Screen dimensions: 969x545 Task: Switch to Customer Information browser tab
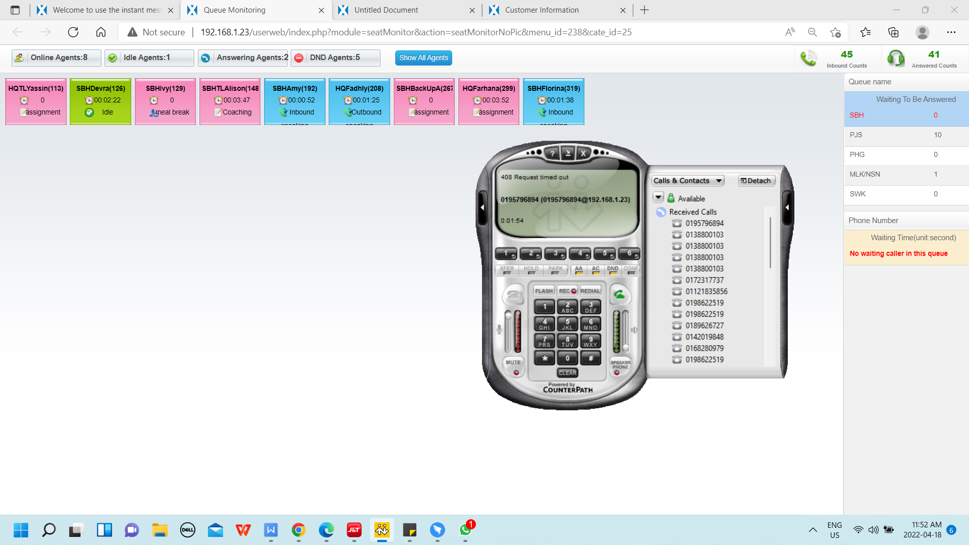(x=542, y=10)
